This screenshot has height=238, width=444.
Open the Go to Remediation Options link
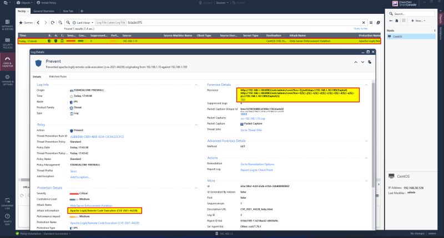pyautogui.click(x=257, y=164)
